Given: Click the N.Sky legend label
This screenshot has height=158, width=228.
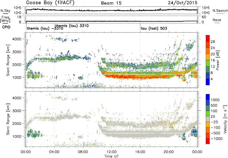Looking at the screenshot, I should [5, 11].
